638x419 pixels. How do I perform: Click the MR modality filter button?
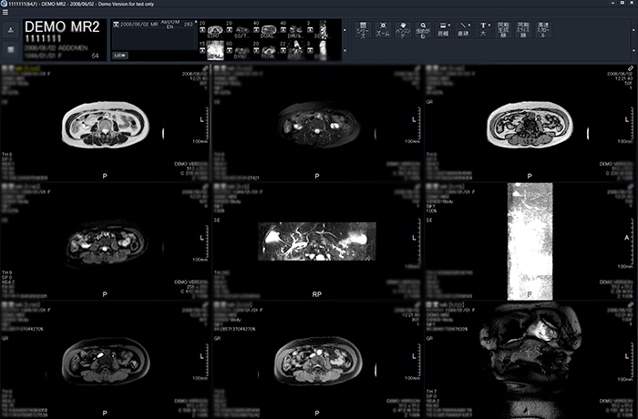(119, 55)
